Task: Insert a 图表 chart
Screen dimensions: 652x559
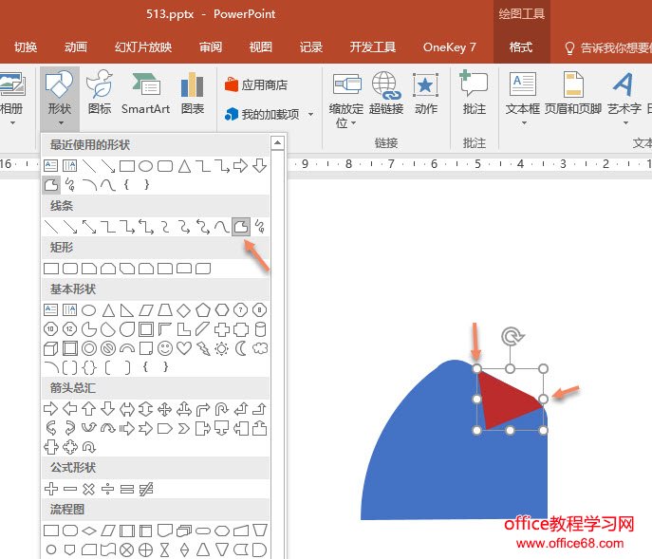Action: tap(193, 93)
